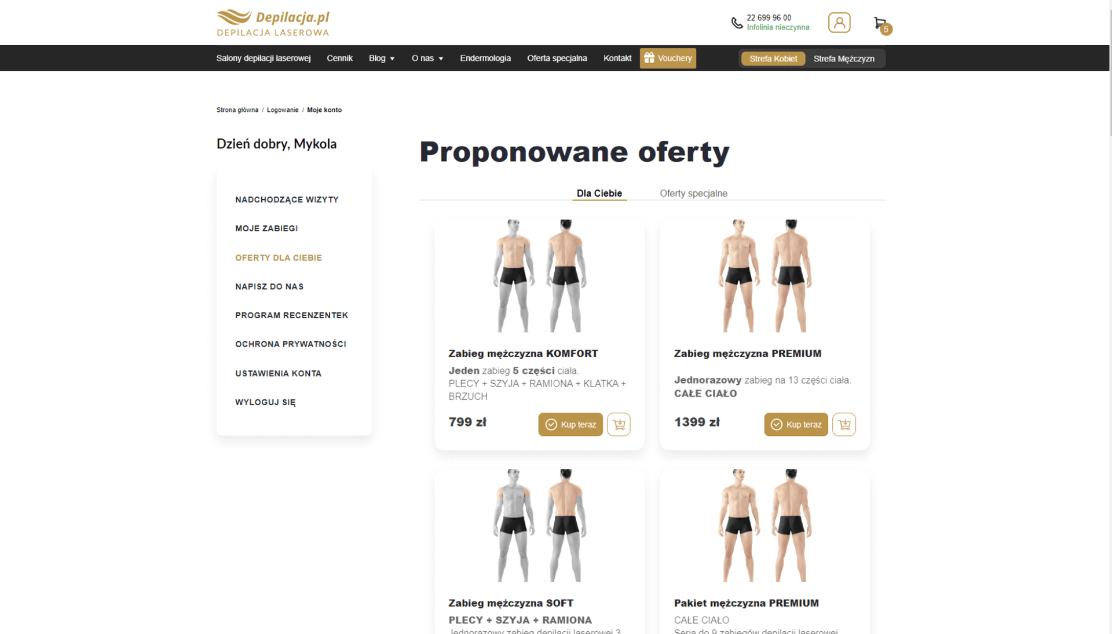Viewport: 1112px width, 634px height.
Task: Open Nadchodzące wizyty in sidebar
Action: [x=287, y=199]
